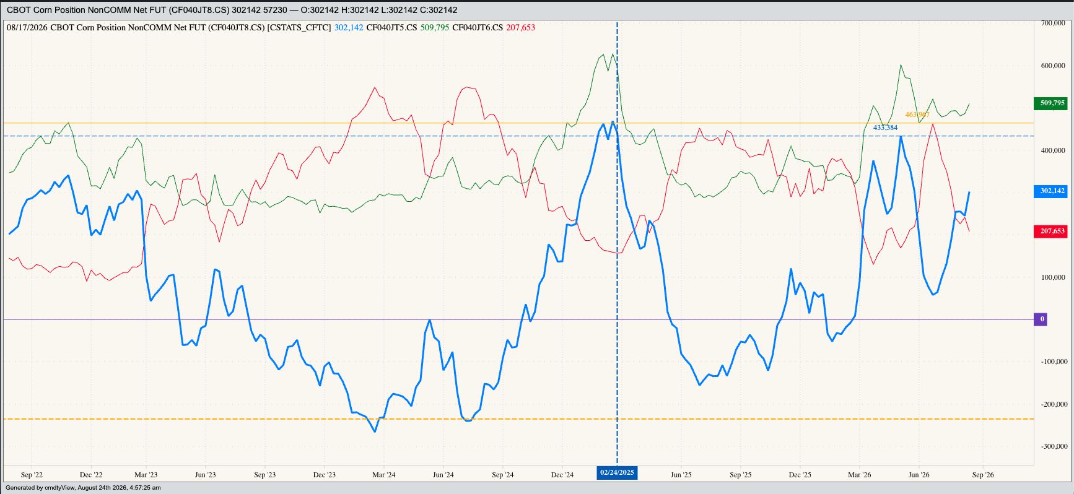Click the purple 0 zero-line axis tag
This screenshot has height=494, width=1074.
pos(1041,319)
